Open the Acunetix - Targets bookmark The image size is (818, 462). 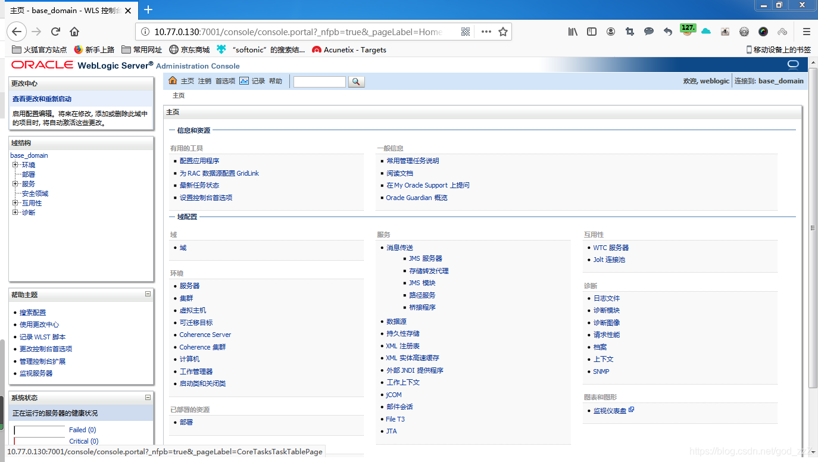tap(349, 50)
